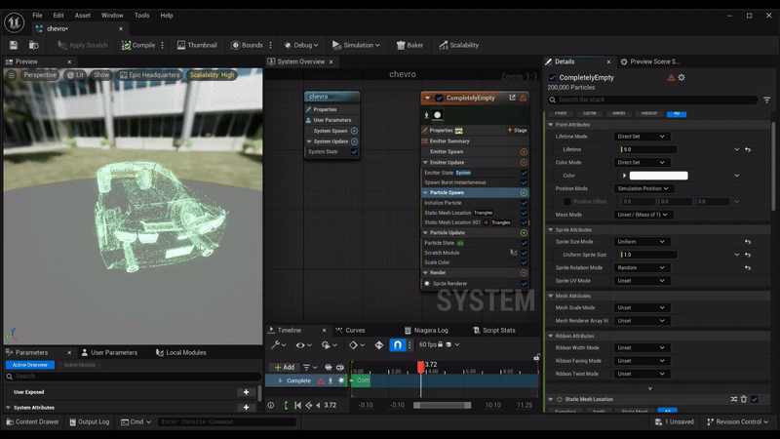Screen dimensions: 780x439
Task: Click the Details search the stack field
Action: pos(653,100)
